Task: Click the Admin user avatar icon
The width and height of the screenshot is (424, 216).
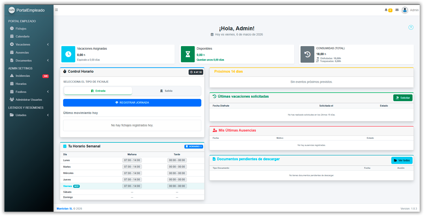Action: pyautogui.click(x=405, y=10)
